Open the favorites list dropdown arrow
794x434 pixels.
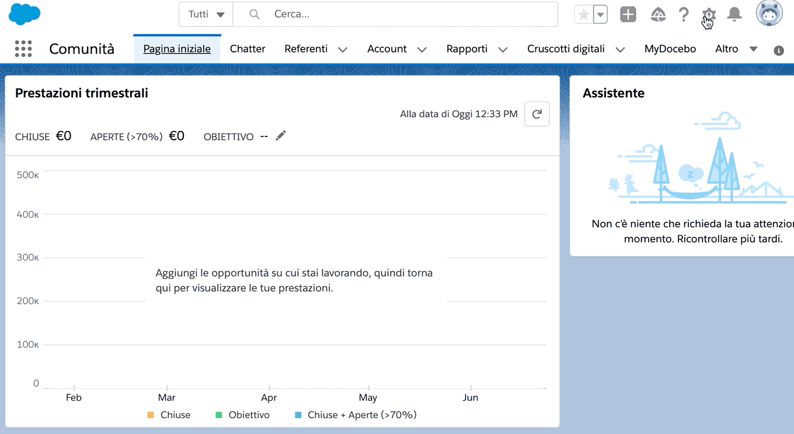click(600, 14)
